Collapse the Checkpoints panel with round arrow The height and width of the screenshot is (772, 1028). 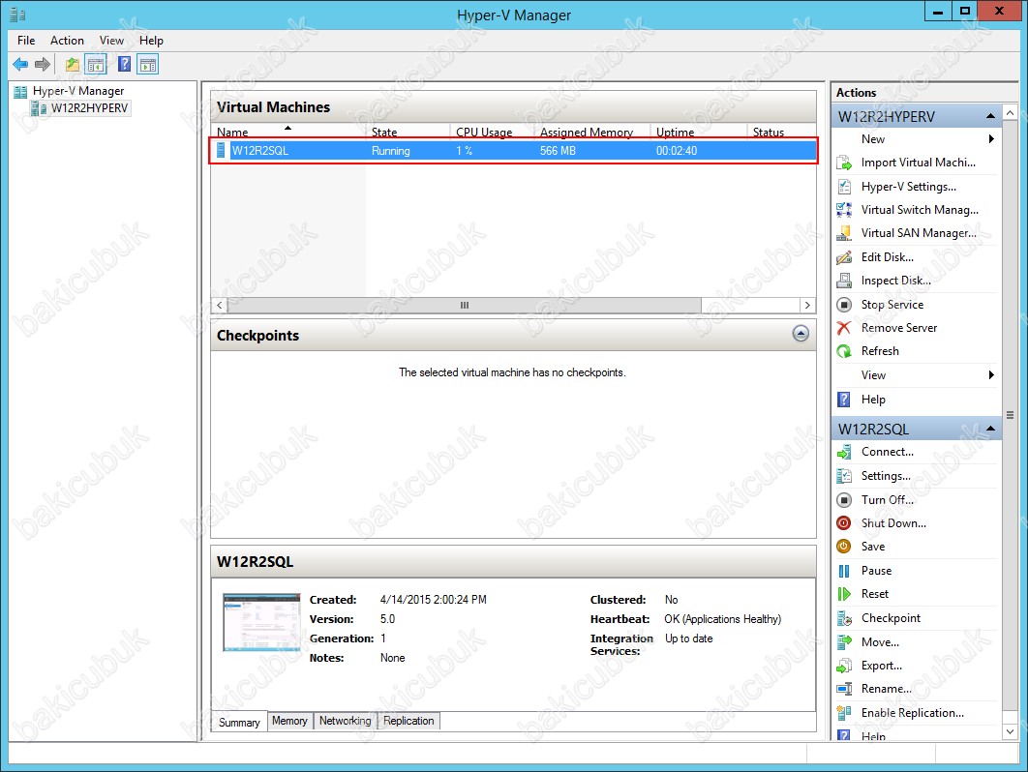[x=801, y=334]
